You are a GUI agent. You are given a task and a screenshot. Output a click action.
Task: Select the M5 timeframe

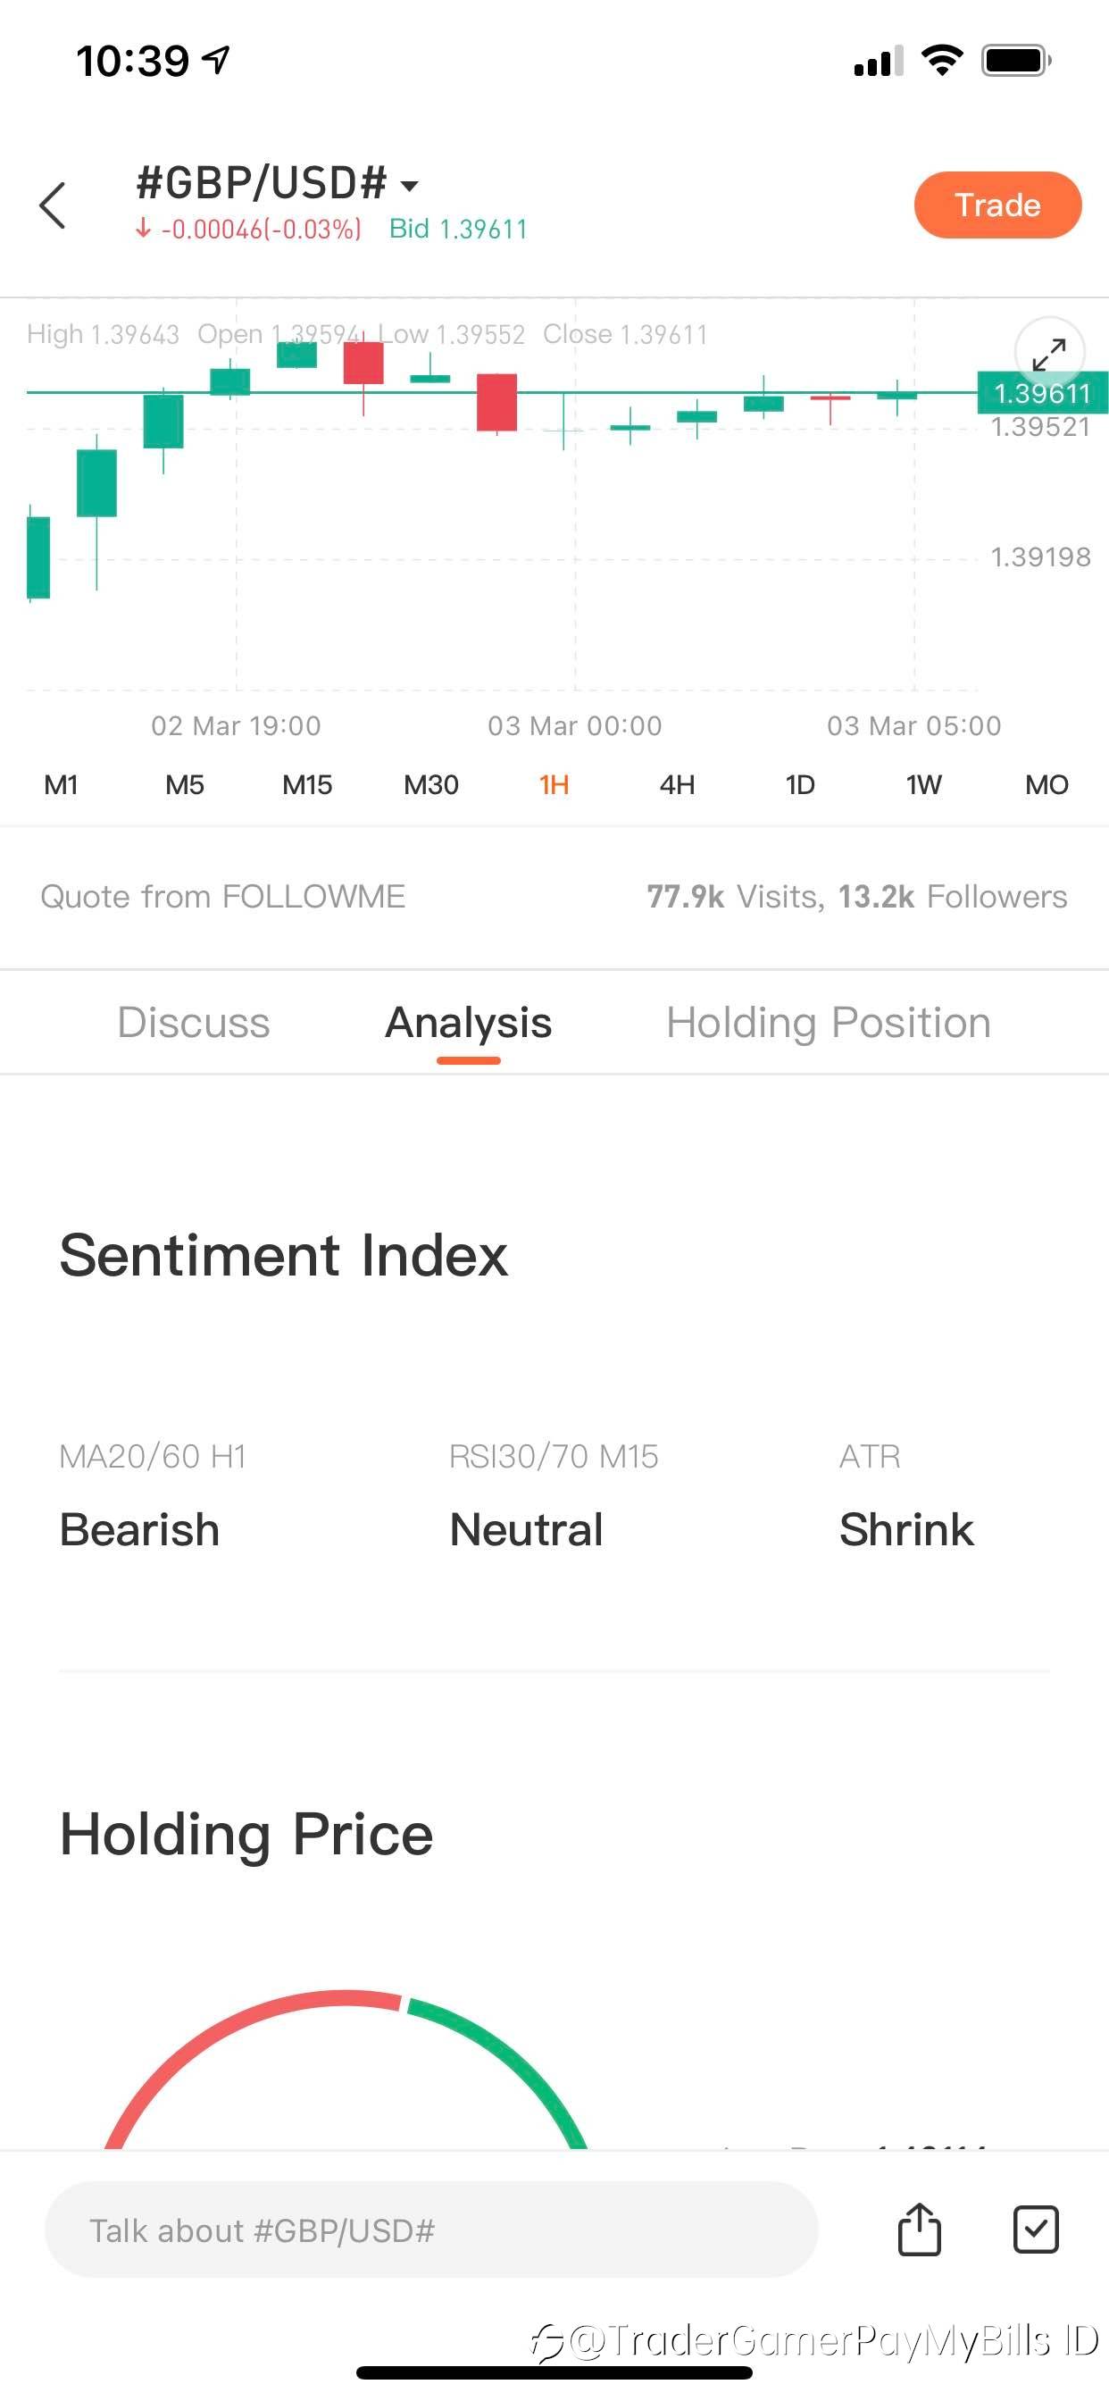click(185, 785)
